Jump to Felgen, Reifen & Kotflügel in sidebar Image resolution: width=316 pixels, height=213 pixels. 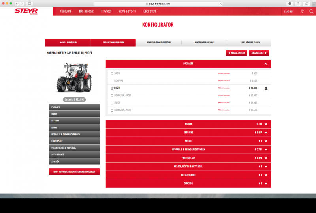(74, 148)
